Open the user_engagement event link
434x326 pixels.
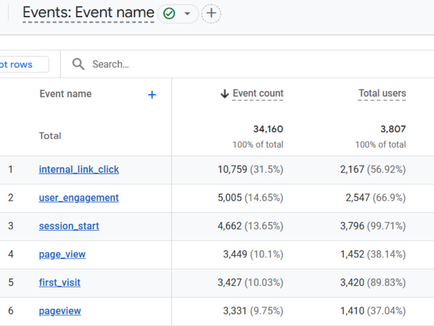pos(79,198)
